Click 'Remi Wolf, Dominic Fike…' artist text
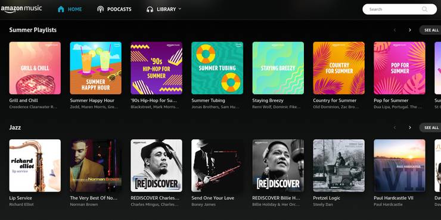The width and height of the screenshot is (441, 220). coord(277,107)
